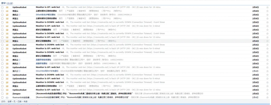The height and width of the screenshot is (105, 271).
Task: Tick checkbox for Rosmontis&迷迭香... sender email
Action: (x=2, y=97)
